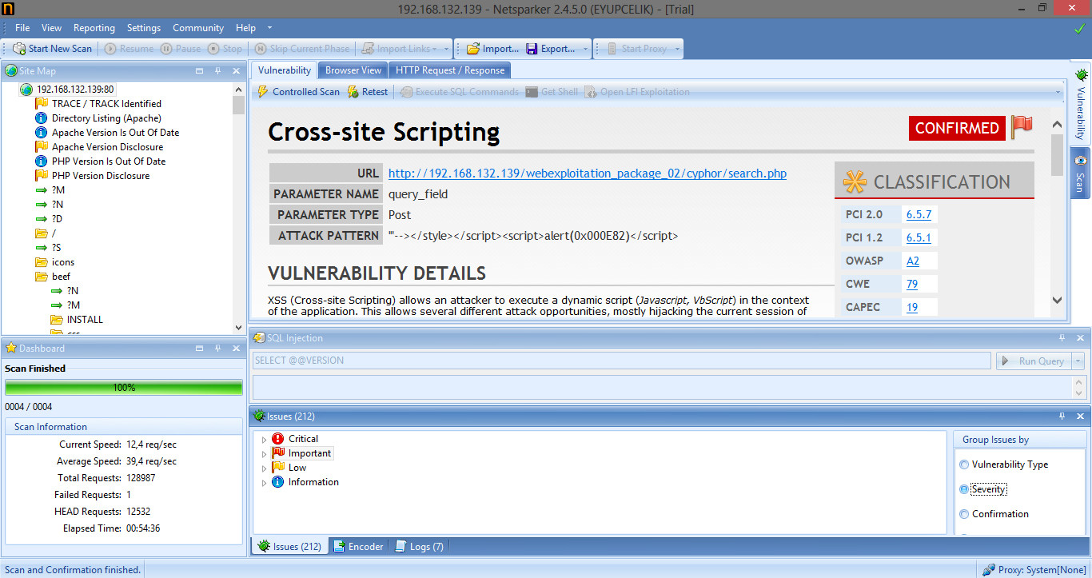Click the folder icon beside icons

coord(42,262)
